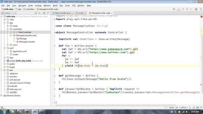Hide the Project tool window

[x=49, y=13]
